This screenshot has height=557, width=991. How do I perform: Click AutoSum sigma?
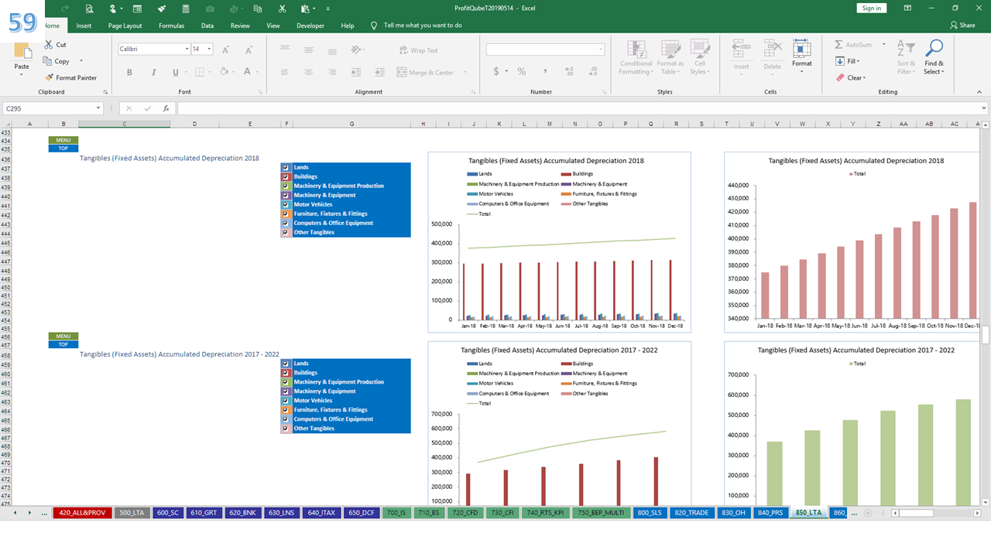(x=839, y=45)
